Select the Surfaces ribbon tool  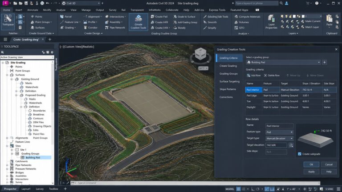(37, 28)
